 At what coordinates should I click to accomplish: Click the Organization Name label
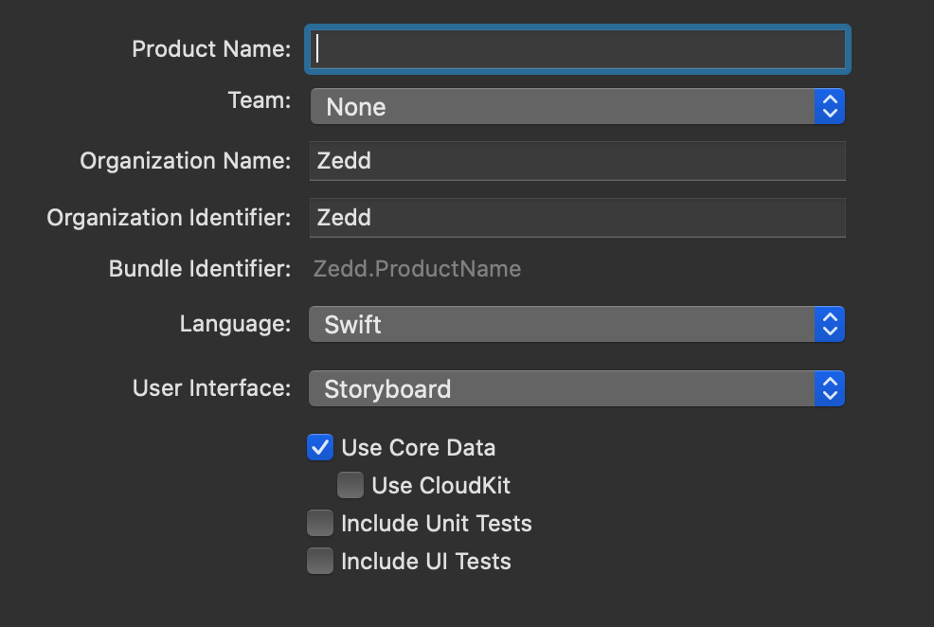[x=185, y=161]
